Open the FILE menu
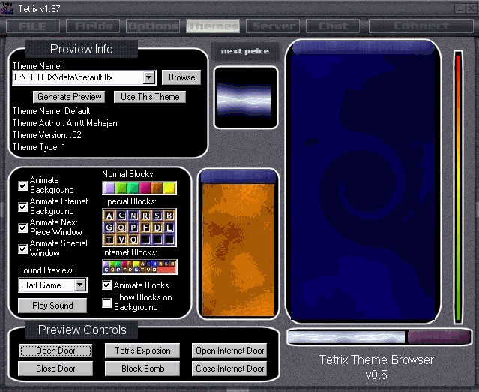The width and height of the screenshot is (479, 392). (x=33, y=26)
